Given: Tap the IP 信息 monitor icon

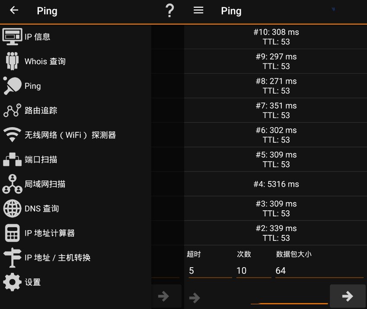Looking at the screenshot, I should (x=12, y=37).
